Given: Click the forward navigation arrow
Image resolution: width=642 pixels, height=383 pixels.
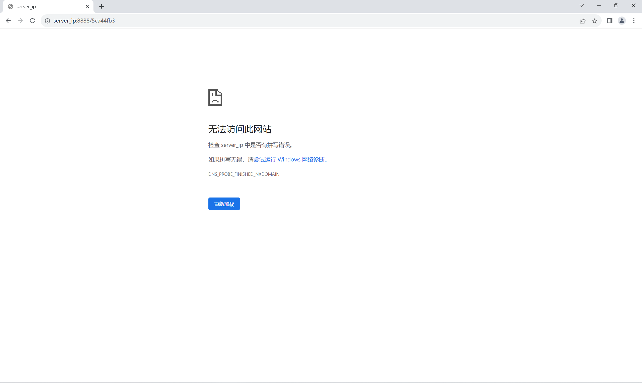Looking at the screenshot, I should (x=20, y=21).
